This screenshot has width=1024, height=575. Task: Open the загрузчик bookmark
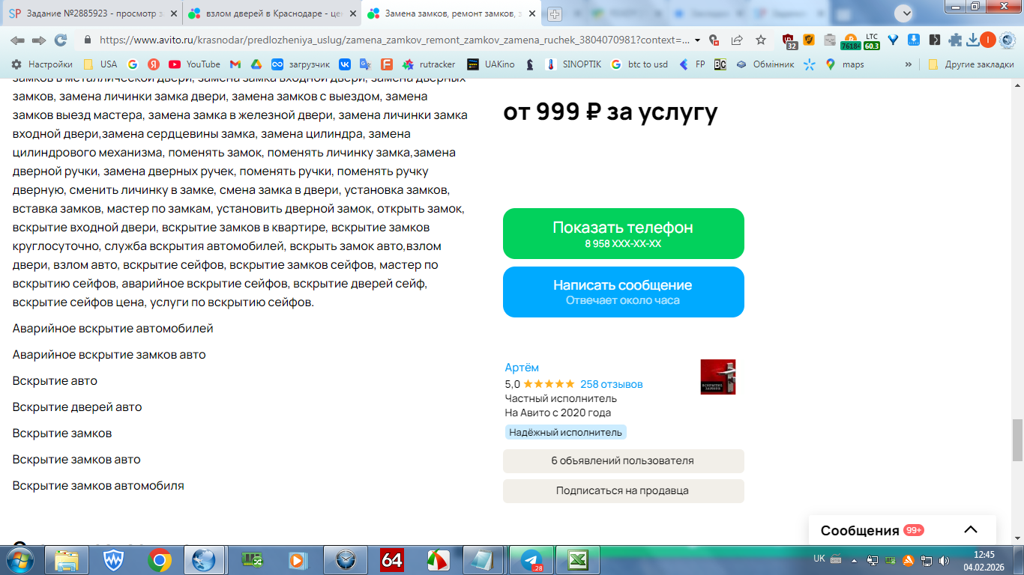[300, 64]
